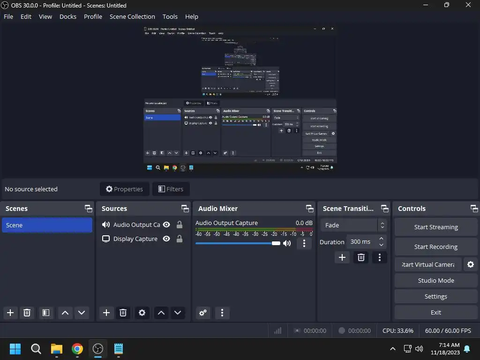
Task: Move source down in Sources panel
Action: (x=178, y=313)
